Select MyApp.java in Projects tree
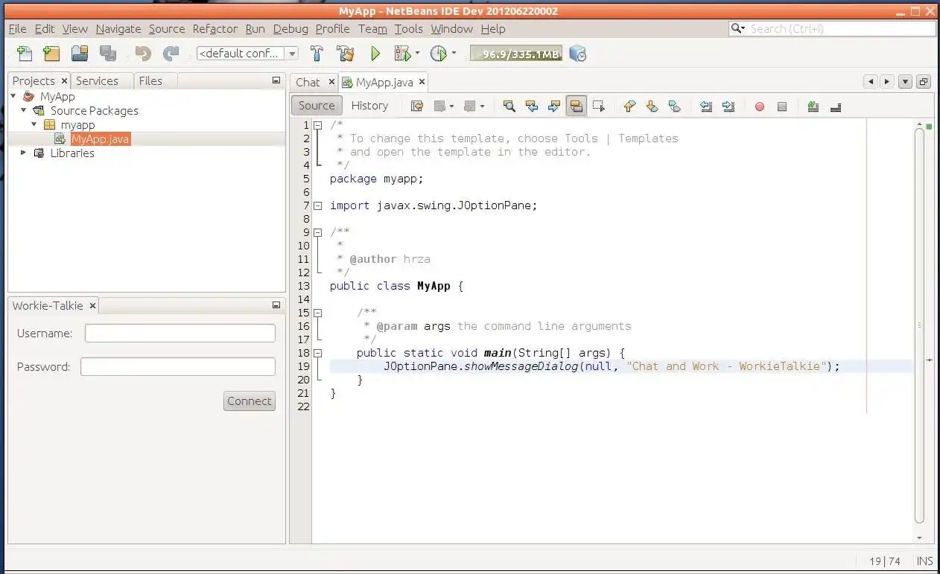Image resolution: width=940 pixels, height=574 pixels. (101, 138)
